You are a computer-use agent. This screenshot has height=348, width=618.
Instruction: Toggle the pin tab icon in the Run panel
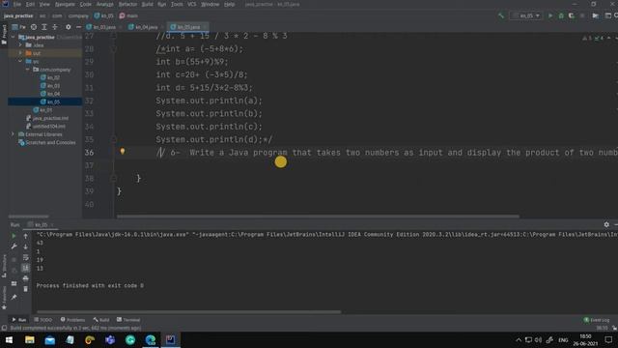[x=14, y=297]
